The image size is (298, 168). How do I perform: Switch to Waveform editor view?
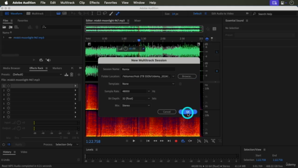pyautogui.click(x=14, y=14)
